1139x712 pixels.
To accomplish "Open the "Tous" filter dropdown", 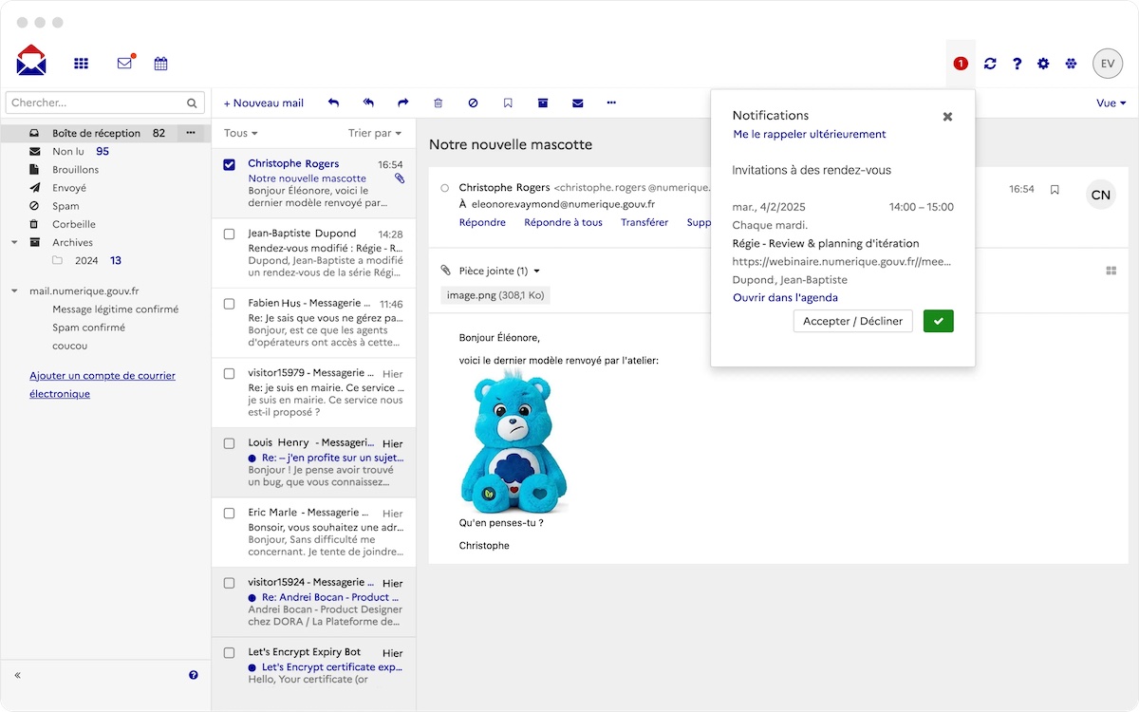I will (x=241, y=133).
